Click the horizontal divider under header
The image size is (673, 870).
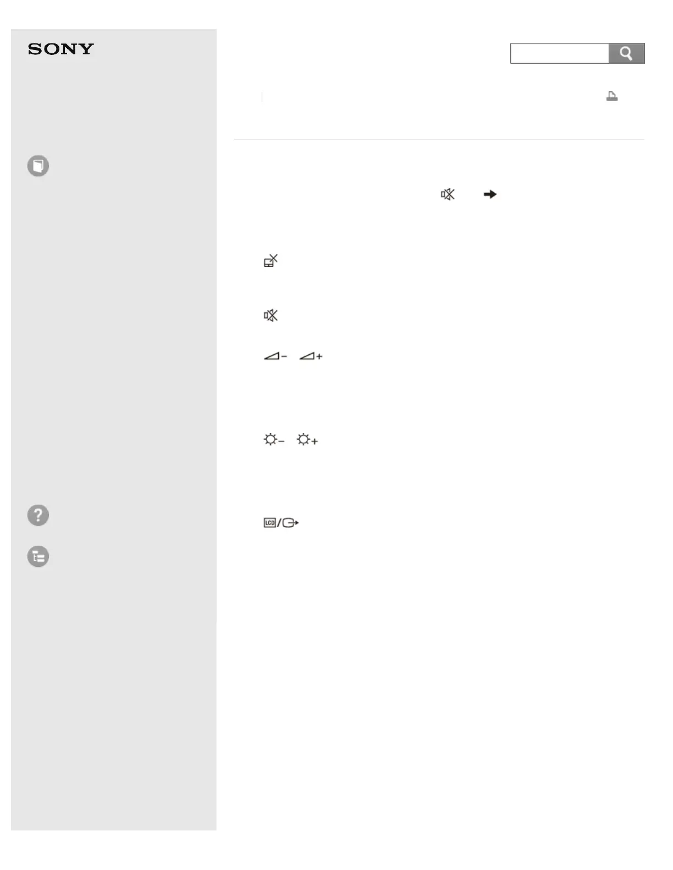[x=439, y=140]
